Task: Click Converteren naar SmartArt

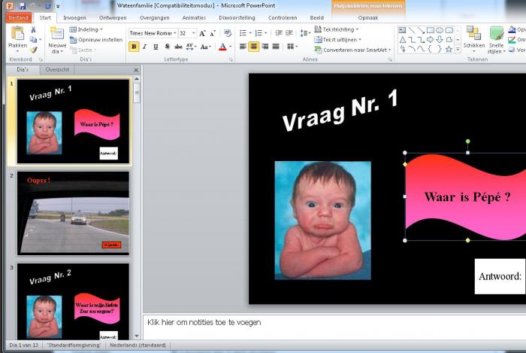Action: pyautogui.click(x=352, y=50)
